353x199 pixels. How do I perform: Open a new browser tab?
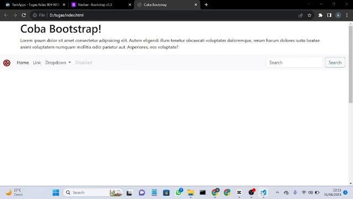206,4
